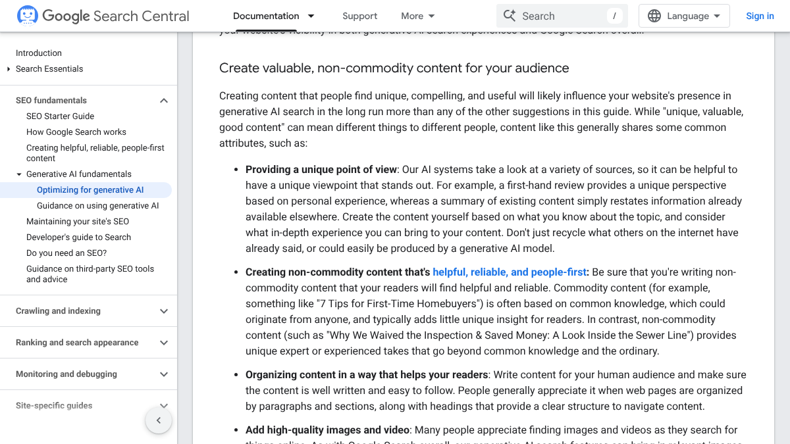The width and height of the screenshot is (790, 444).
Task: Click the globe icon in Language button
Action: pos(654,16)
